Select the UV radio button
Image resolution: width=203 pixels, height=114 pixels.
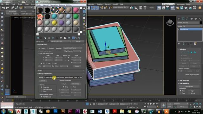click(41, 63)
